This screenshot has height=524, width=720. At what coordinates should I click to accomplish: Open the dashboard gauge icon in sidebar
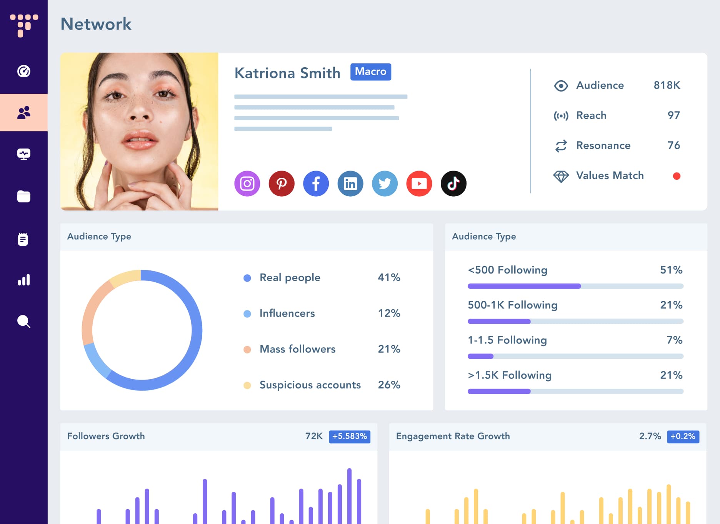[x=24, y=71]
